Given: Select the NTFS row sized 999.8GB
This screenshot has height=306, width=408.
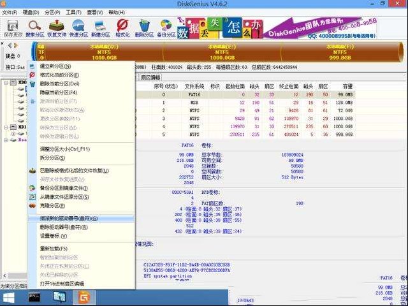Looking at the screenshot, I should click(245, 135).
